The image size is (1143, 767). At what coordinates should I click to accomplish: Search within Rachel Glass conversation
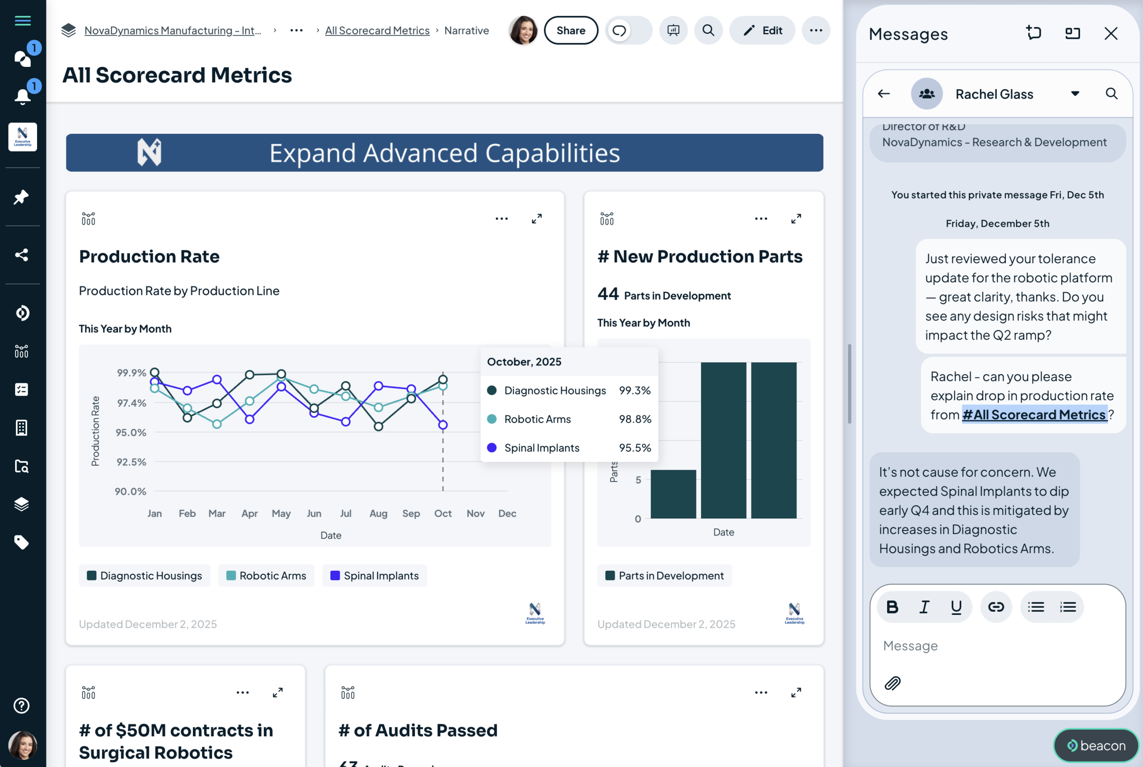(1111, 93)
